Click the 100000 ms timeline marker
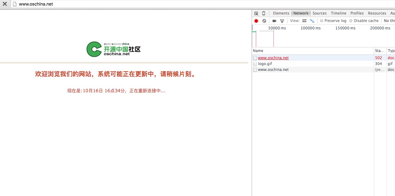This screenshot has height=196, width=395. [x=311, y=28]
